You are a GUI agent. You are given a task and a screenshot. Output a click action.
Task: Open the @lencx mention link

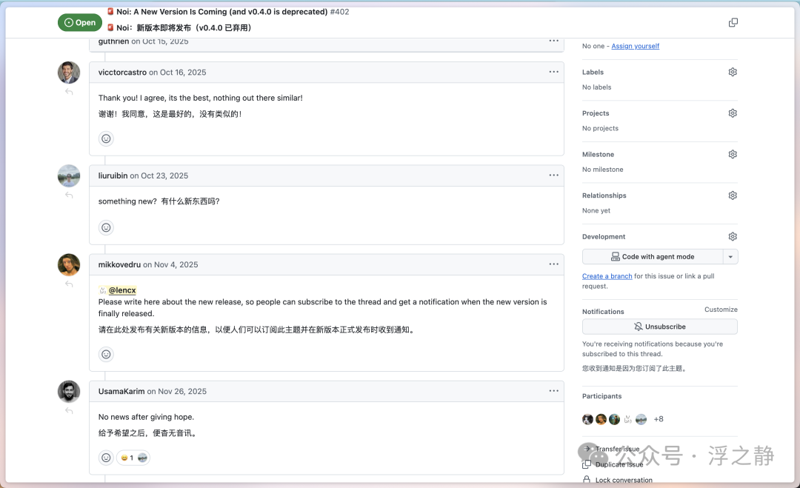122,290
